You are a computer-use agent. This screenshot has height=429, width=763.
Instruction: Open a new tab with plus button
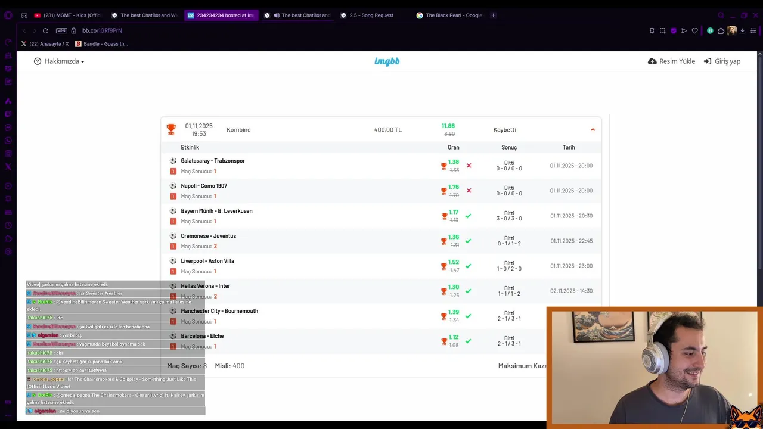493,15
